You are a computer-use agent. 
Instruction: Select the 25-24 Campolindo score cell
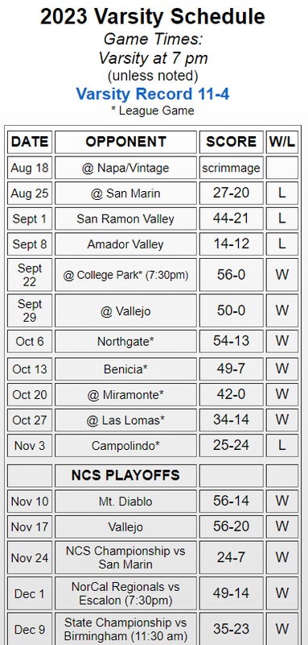tap(232, 446)
